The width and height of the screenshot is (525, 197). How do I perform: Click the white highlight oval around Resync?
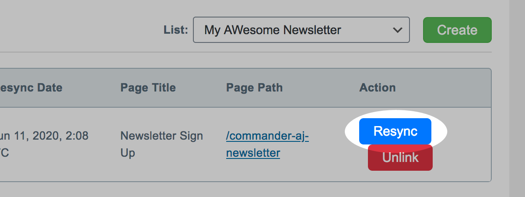439,131
